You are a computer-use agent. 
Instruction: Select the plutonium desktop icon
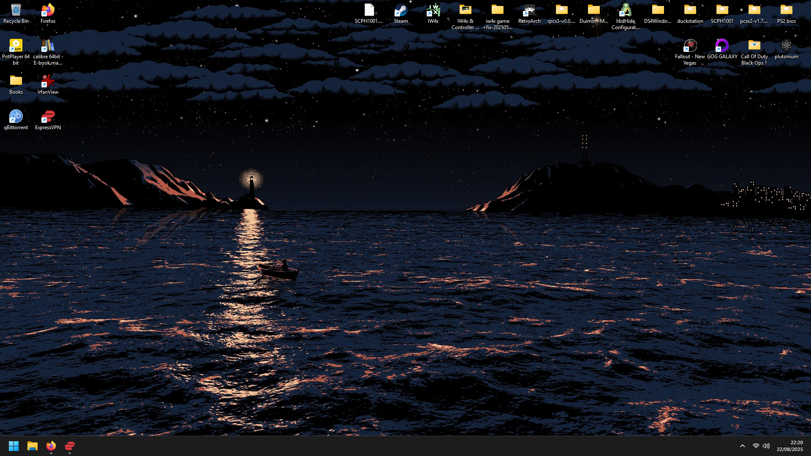[786, 46]
